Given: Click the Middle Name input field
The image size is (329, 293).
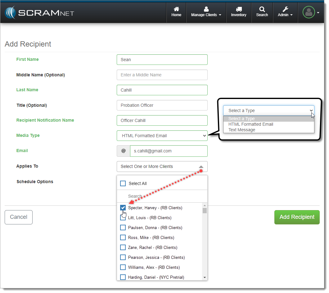Looking at the screenshot, I should click(162, 75).
